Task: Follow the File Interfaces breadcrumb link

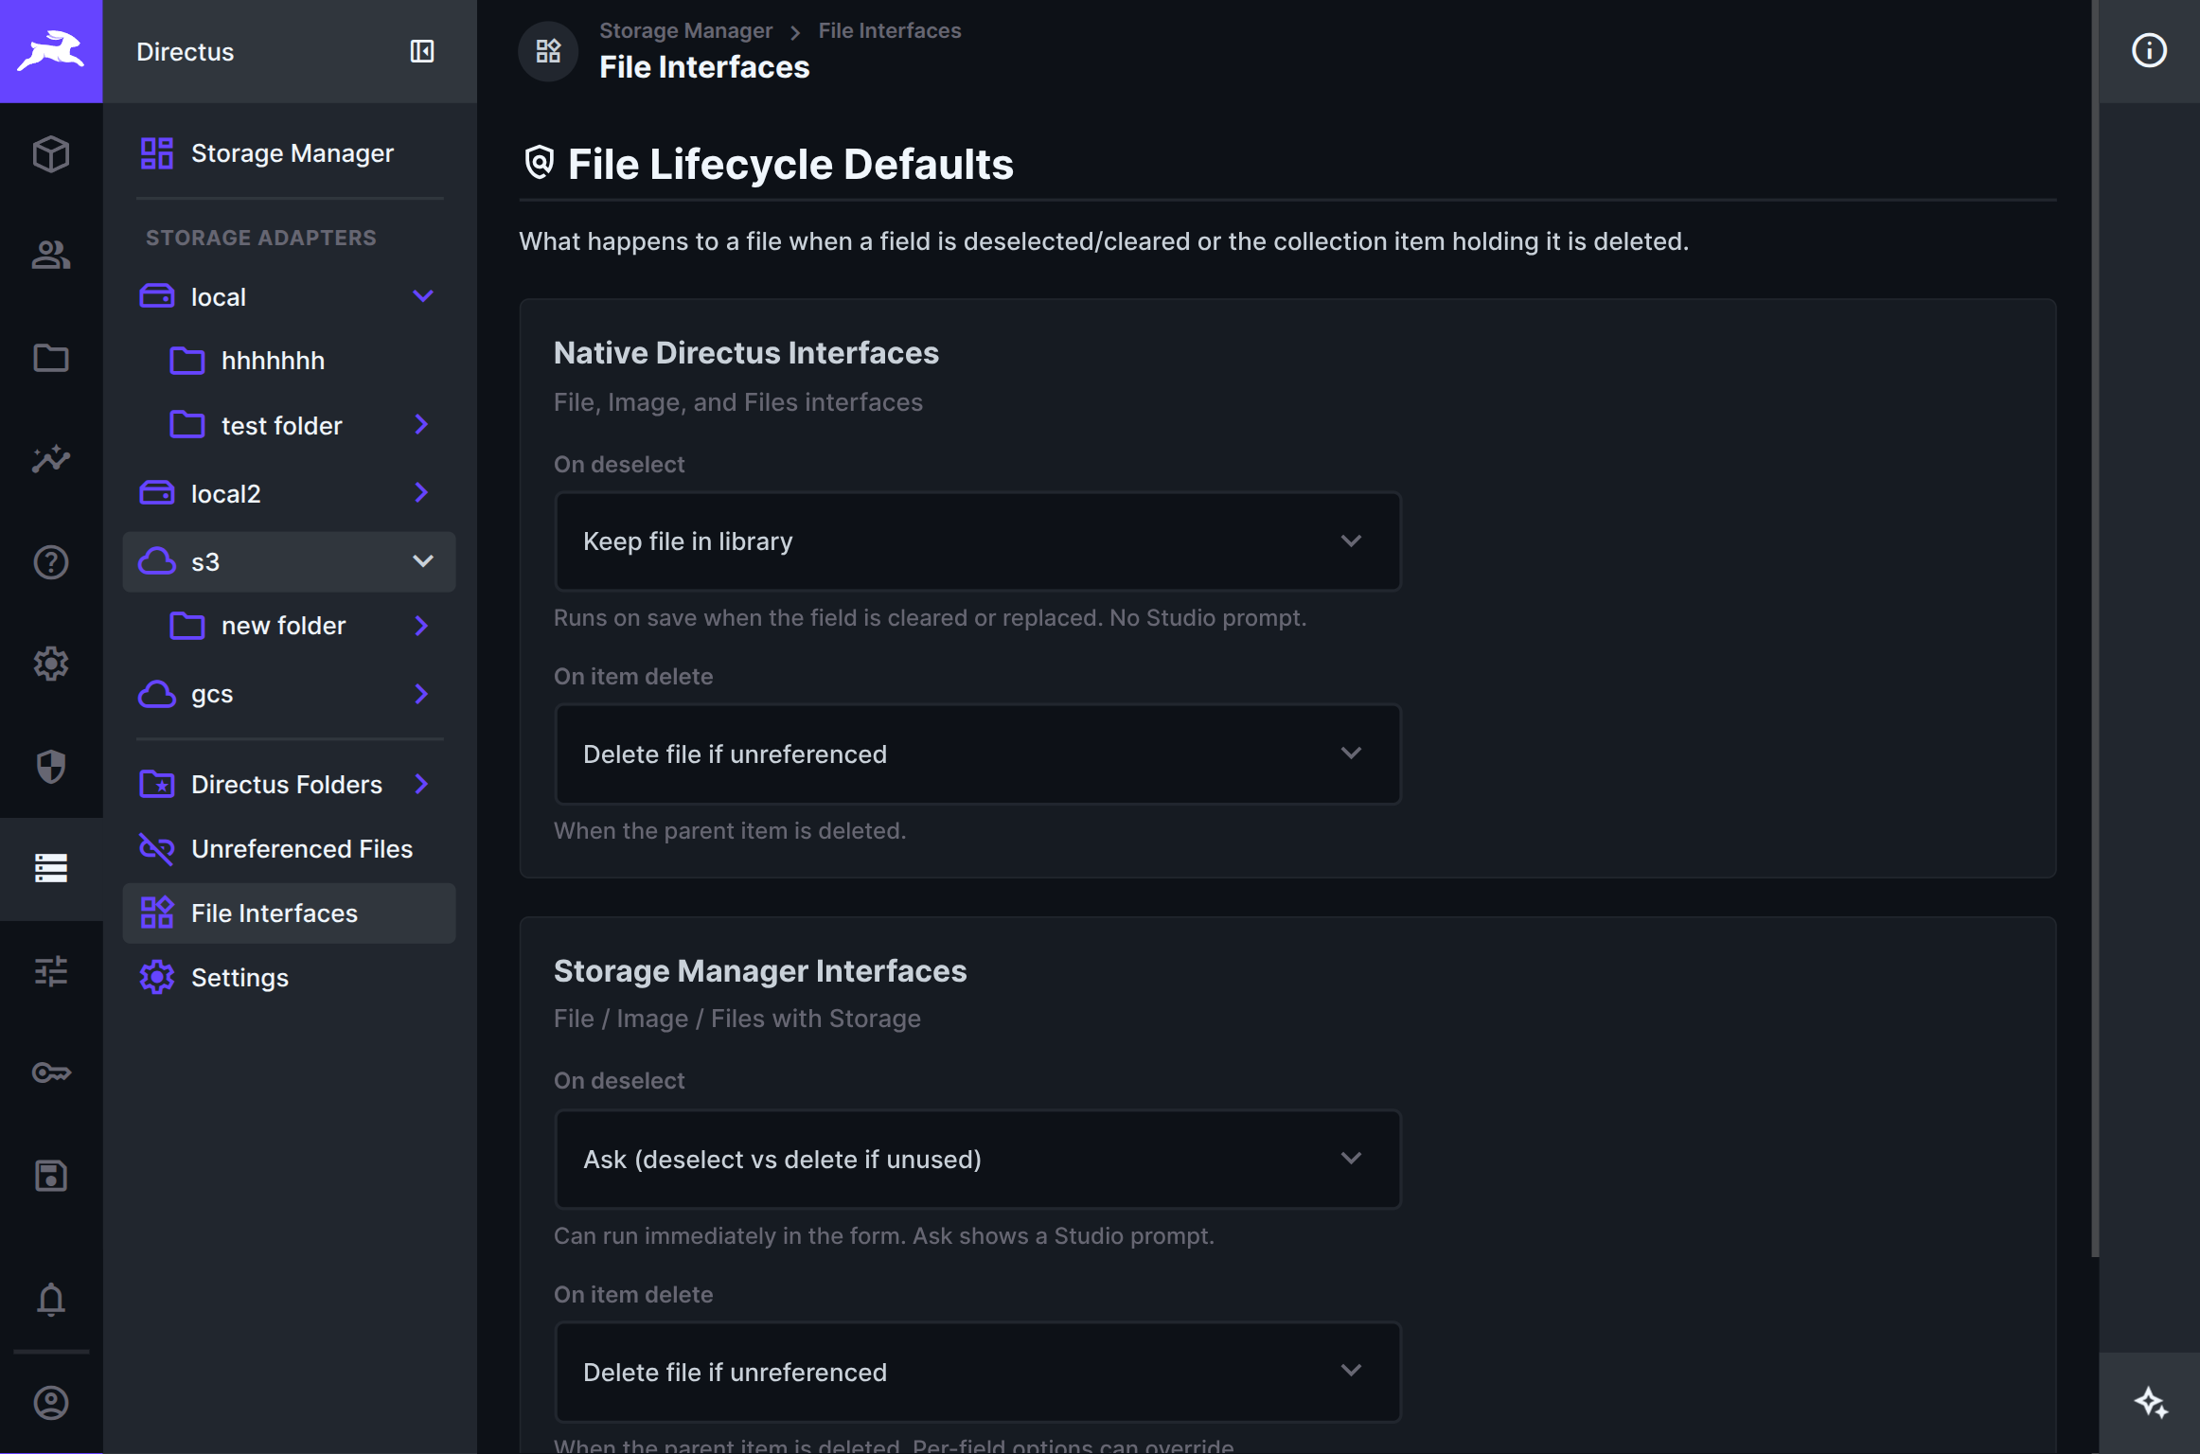Action: [889, 30]
